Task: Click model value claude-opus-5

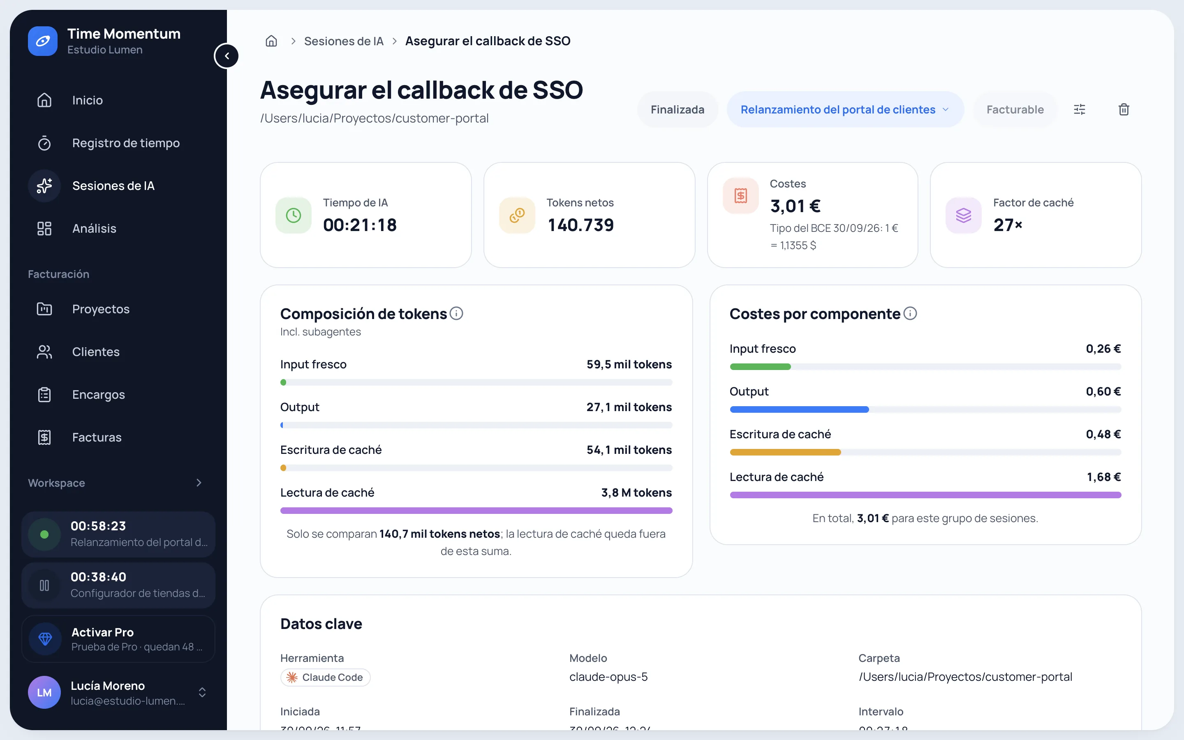Action: pyautogui.click(x=608, y=677)
